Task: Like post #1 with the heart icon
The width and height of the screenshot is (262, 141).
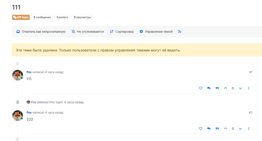Action: [201, 88]
